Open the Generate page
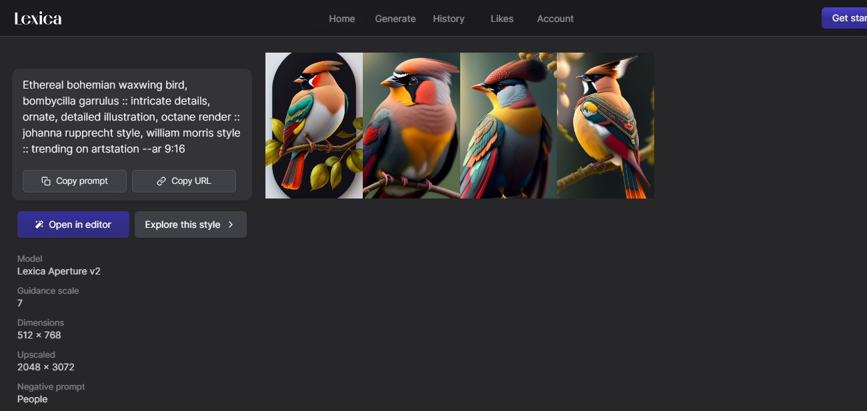The image size is (867, 411). [395, 19]
